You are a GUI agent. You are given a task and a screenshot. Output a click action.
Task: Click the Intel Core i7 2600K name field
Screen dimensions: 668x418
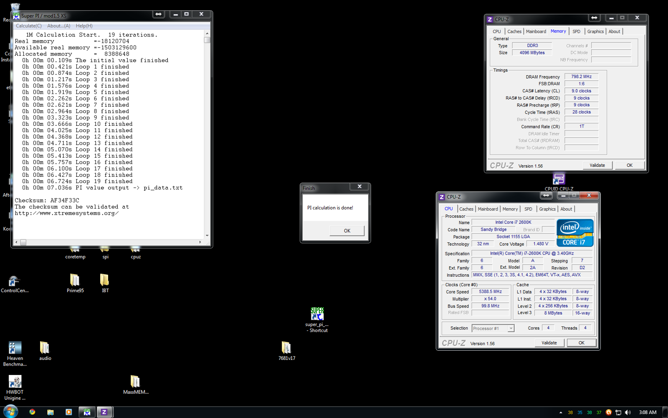513,222
